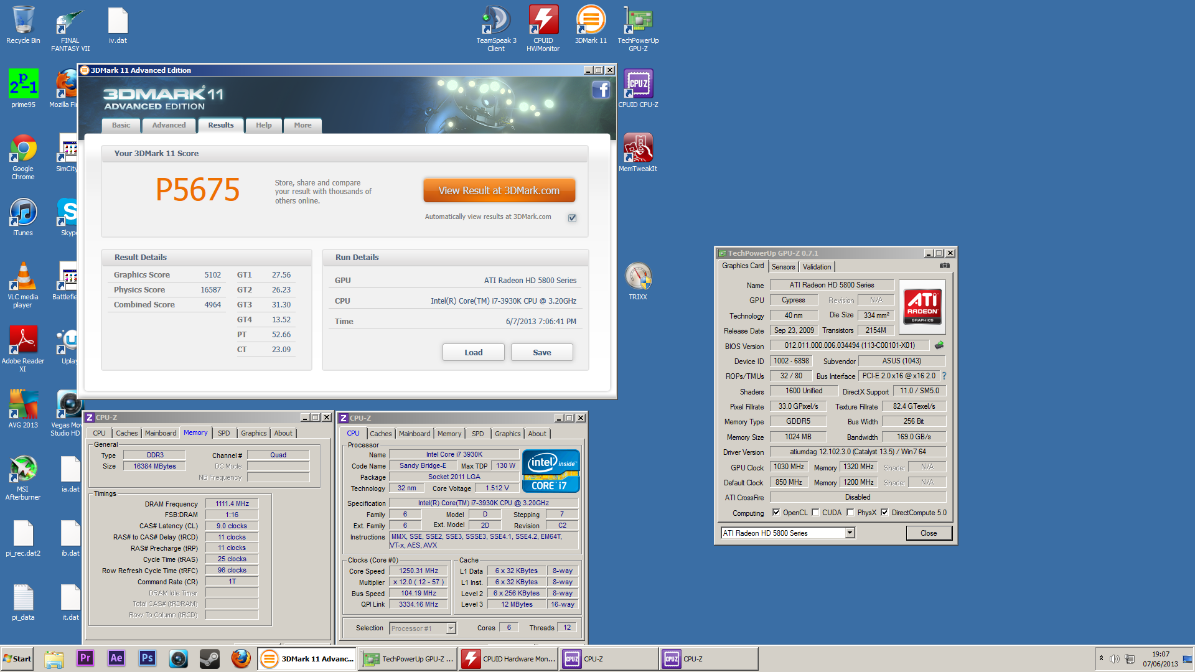
Task: Open the Help tab in 3DMark 11
Action: point(264,126)
